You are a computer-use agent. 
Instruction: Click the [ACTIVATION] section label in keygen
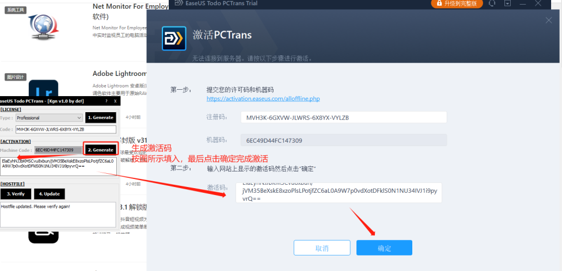16,142
